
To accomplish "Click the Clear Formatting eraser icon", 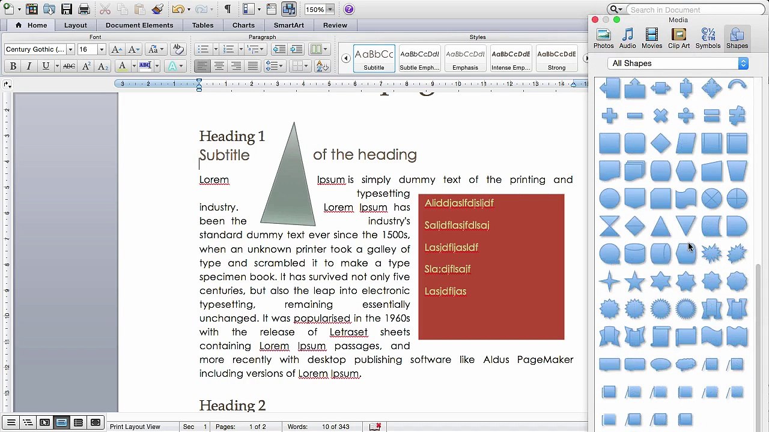I will tap(178, 49).
